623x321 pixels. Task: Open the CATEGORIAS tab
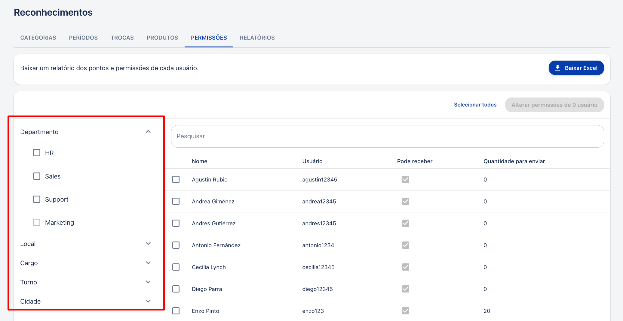[38, 38]
